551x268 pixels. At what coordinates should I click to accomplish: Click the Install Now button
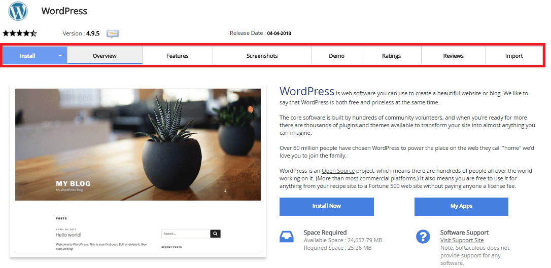[x=327, y=206]
